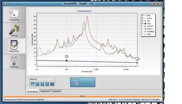Viewport: 182px width, 104px height.
Task: Click the Hilfe mit F1 status text
Action: point(113,99)
